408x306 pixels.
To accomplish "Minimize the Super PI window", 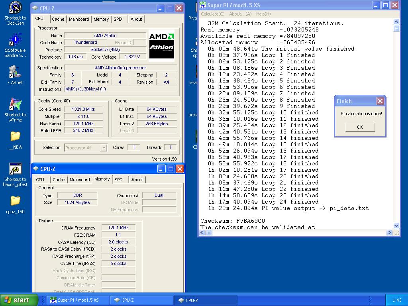I will (376, 5).
